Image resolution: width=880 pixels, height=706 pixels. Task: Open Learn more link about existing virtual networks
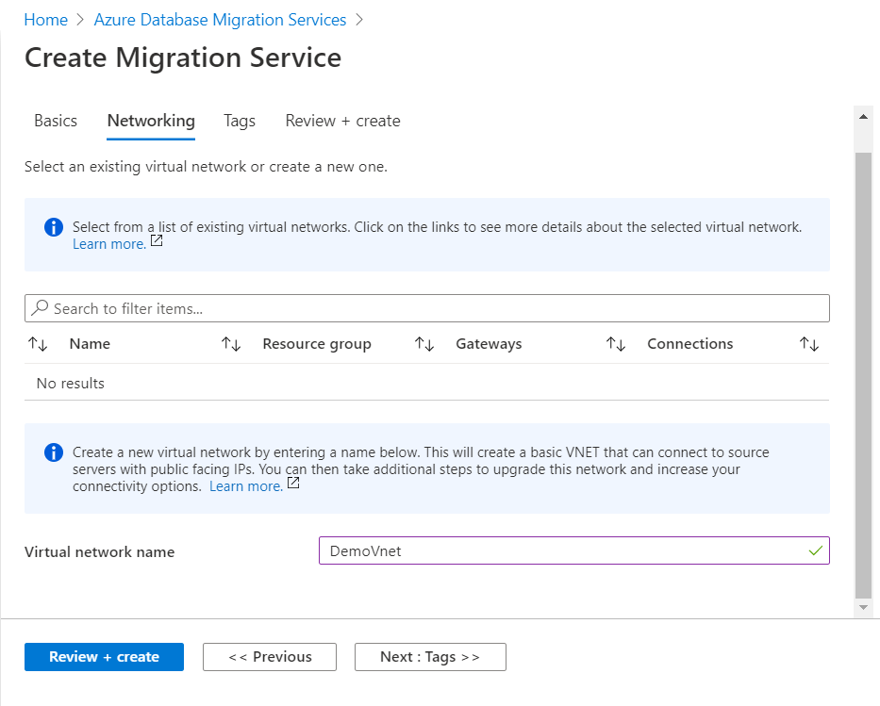coord(109,244)
